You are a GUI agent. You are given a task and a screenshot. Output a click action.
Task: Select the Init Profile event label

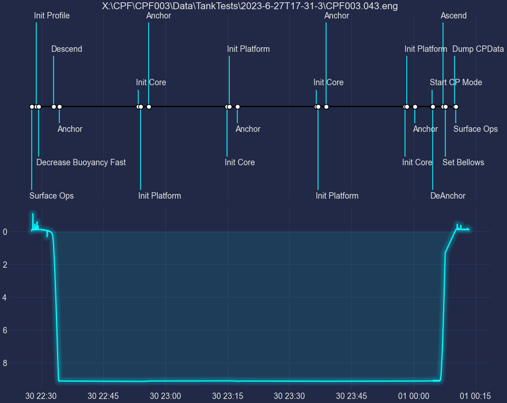(x=52, y=16)
